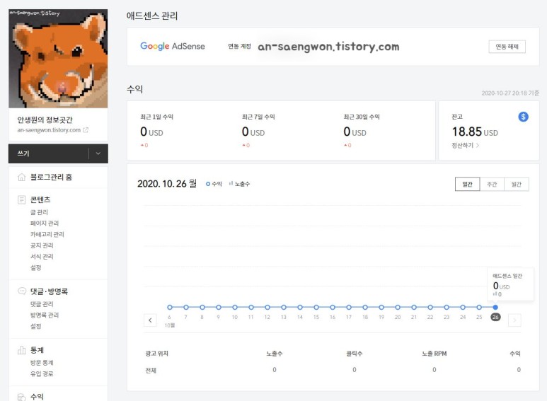Toggle 노출수 series in chart legend
The width and height of the screenshot is (547, 401).
[239, 184]
